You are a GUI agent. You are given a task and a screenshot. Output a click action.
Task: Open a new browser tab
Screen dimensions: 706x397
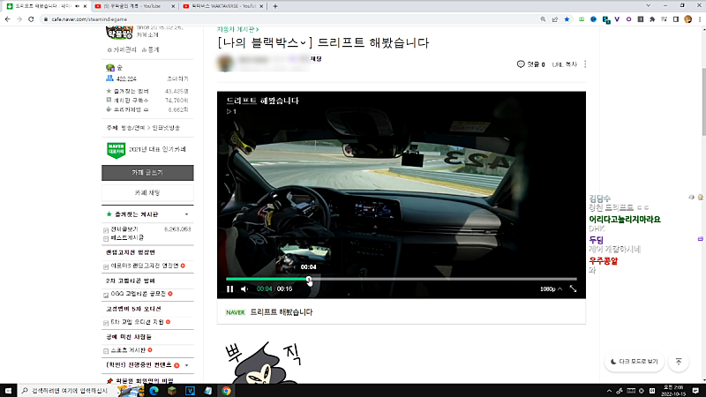(x=275, y=6)
